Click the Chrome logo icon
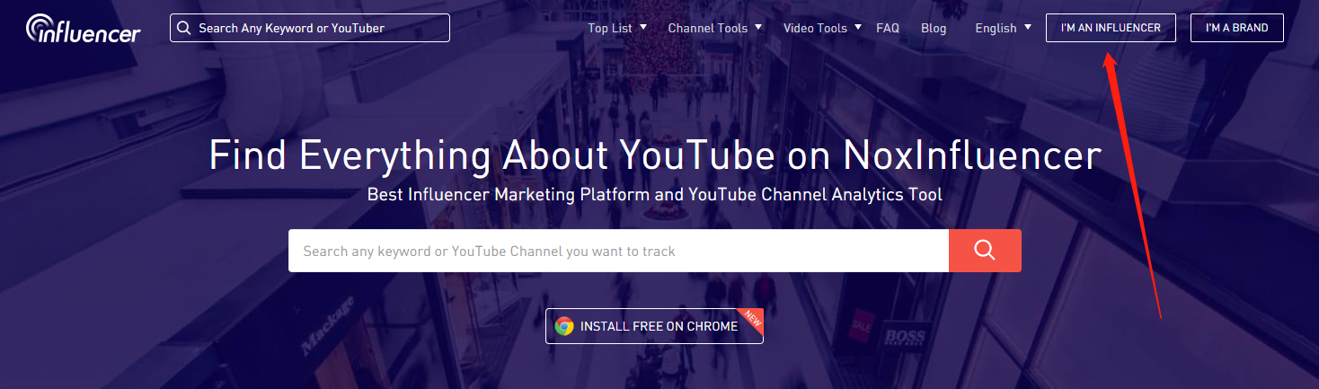Image resolution: width=1319 pixels, height=389 pixels. coord(564,326)
